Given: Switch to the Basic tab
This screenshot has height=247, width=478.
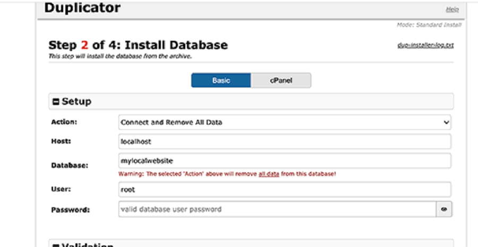Looking at the screenshot, I should 221,81.
